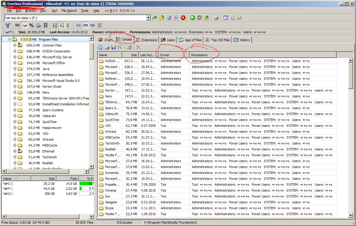Click the gray forward navigation arrow

pyautogui.click(x=200, y=18)
